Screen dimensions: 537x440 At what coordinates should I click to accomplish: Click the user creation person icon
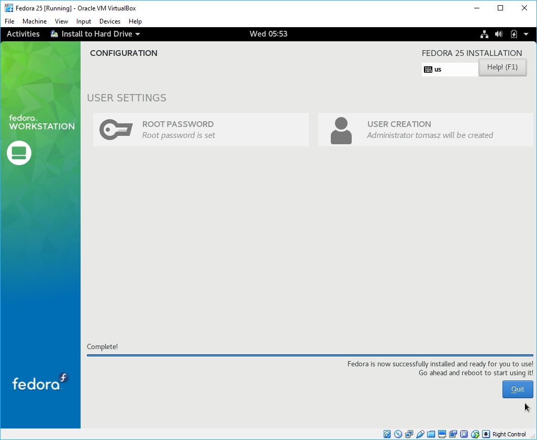pos(341,130)
